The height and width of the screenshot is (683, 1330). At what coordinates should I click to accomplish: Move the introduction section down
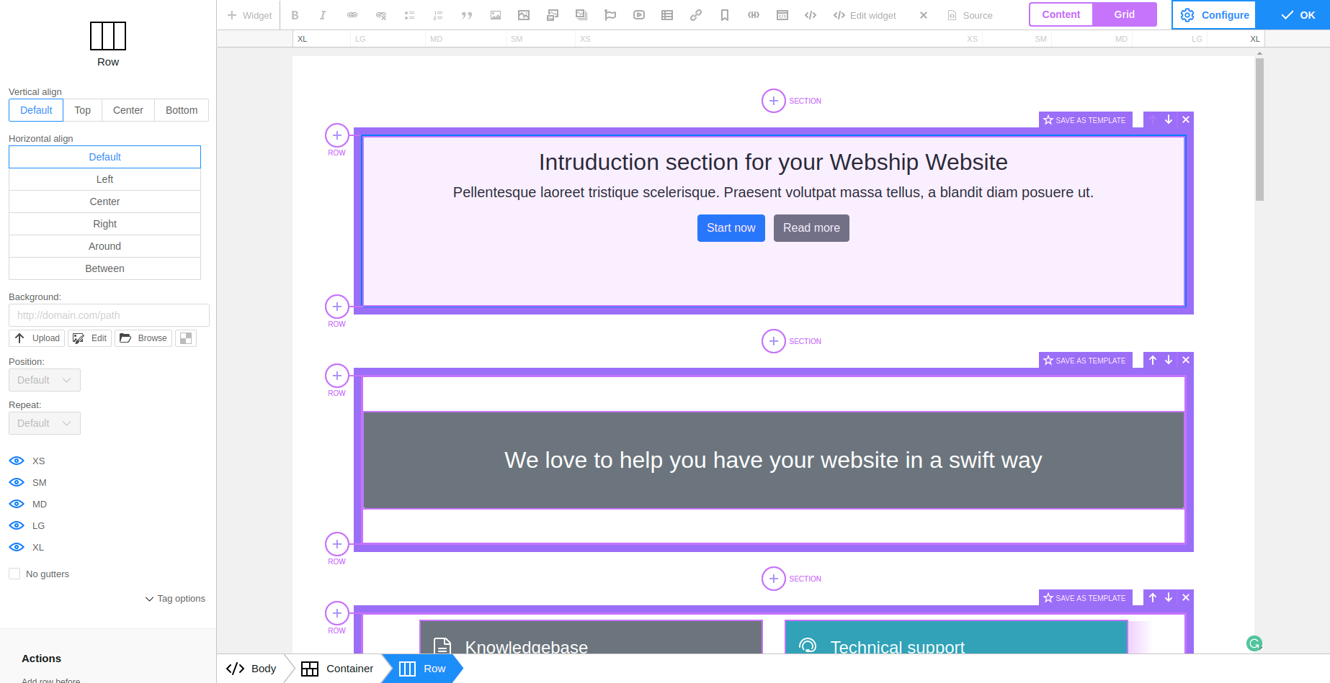[1169, 120]
